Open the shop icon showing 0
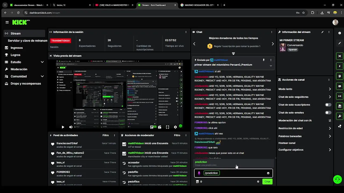 coord(199,181)
